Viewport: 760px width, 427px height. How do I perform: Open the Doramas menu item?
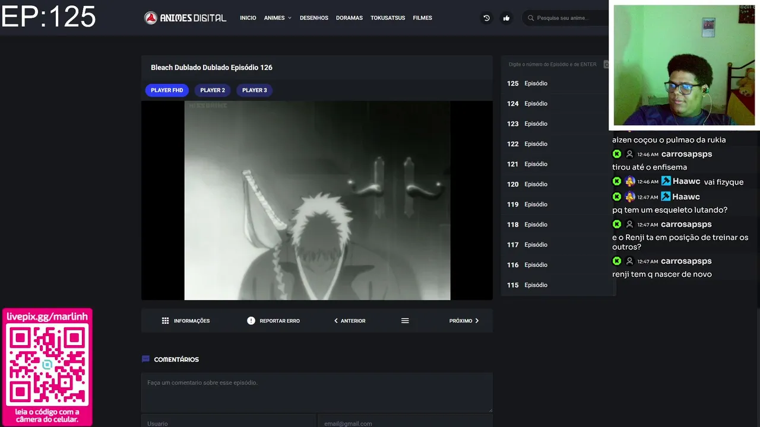tap(349, 18)
